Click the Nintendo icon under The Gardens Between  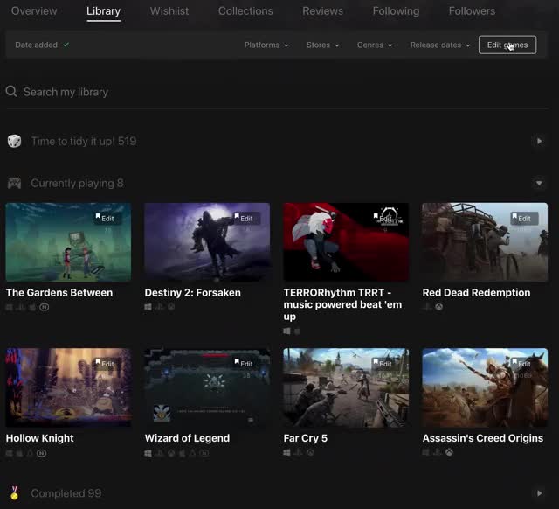point(45,307)
